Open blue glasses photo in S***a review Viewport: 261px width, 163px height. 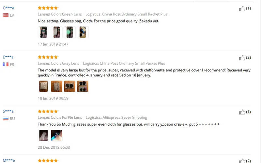[56, 135]
